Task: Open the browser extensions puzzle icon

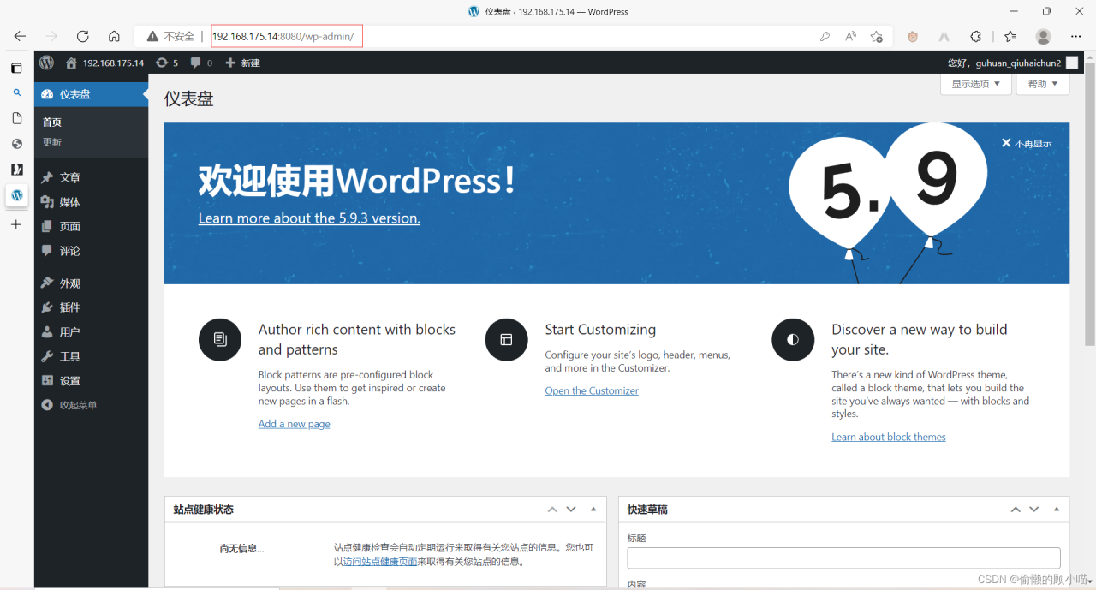Action: tap(975, 36)
